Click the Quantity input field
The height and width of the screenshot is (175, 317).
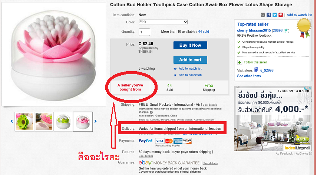(x=144, y=32)
